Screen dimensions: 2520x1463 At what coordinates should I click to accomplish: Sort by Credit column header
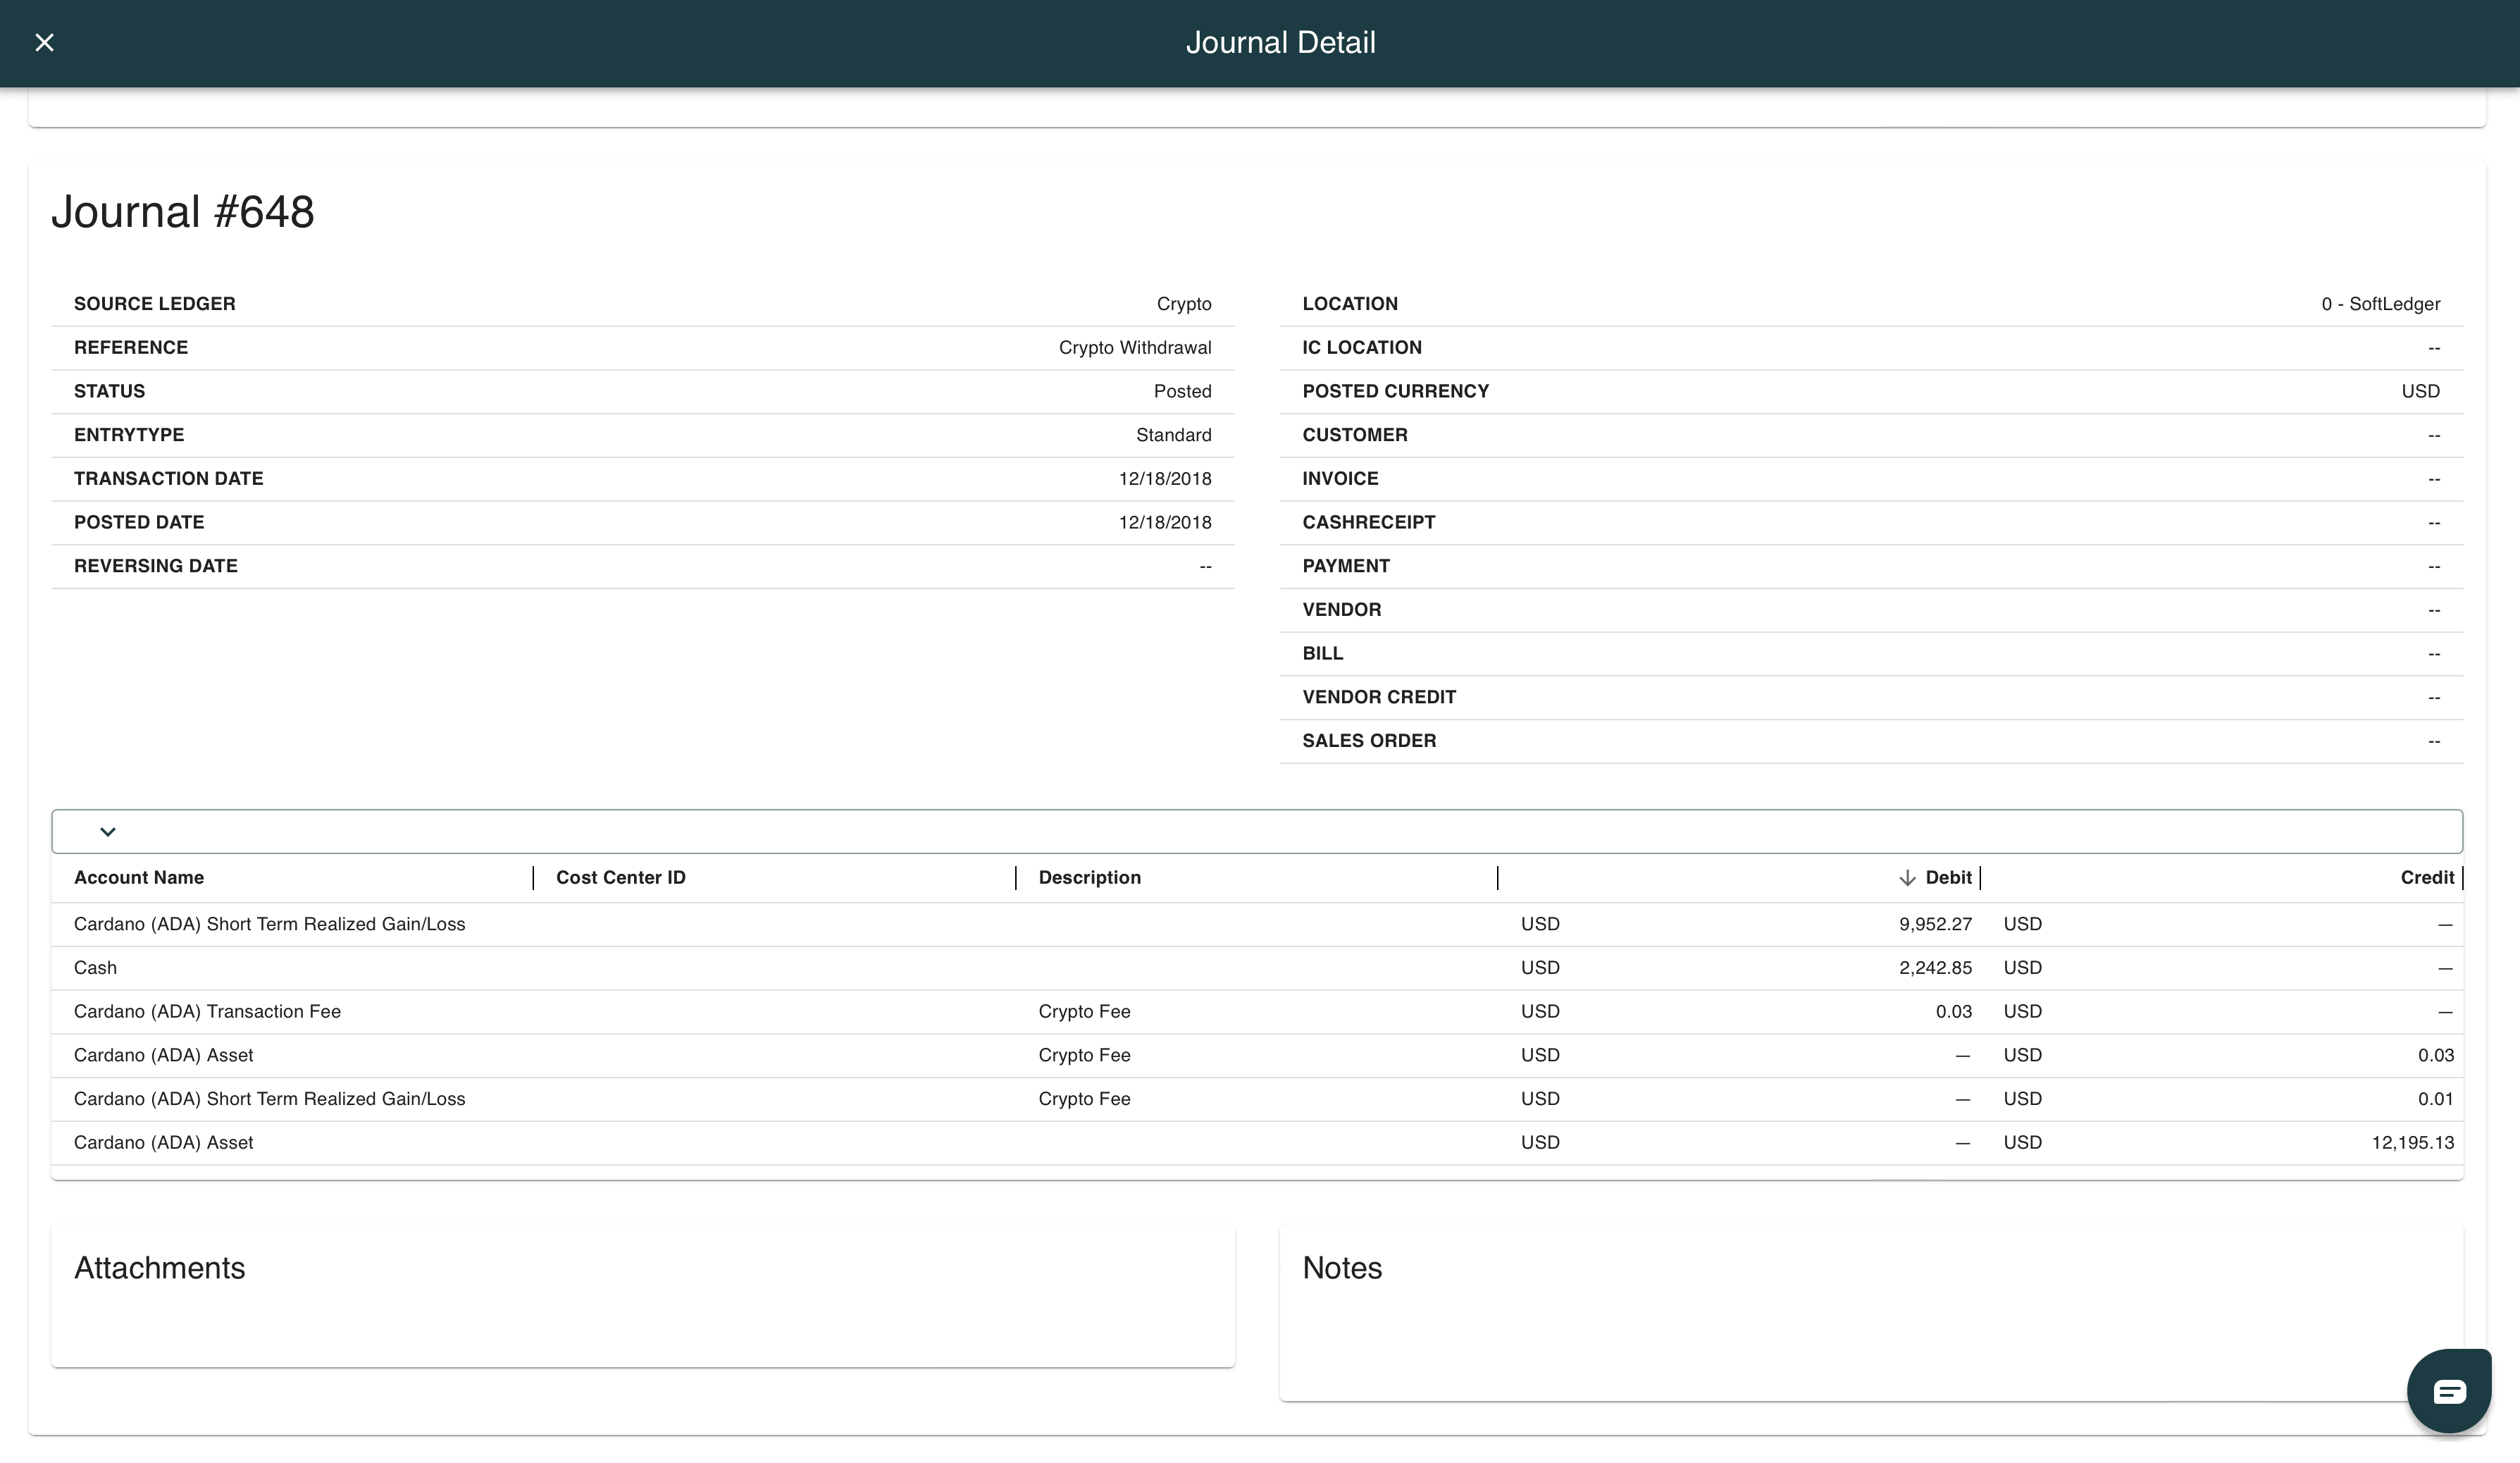click(x=2426, y=877)
